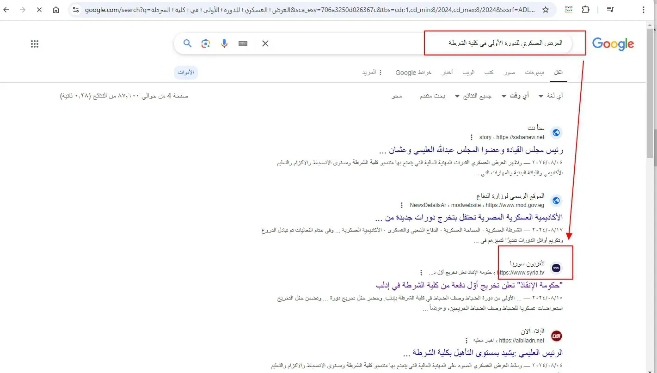This screenshot has height=373, width=657.
Task: Expand the أي وقت time filter dropdown
Action: point(514,96)
